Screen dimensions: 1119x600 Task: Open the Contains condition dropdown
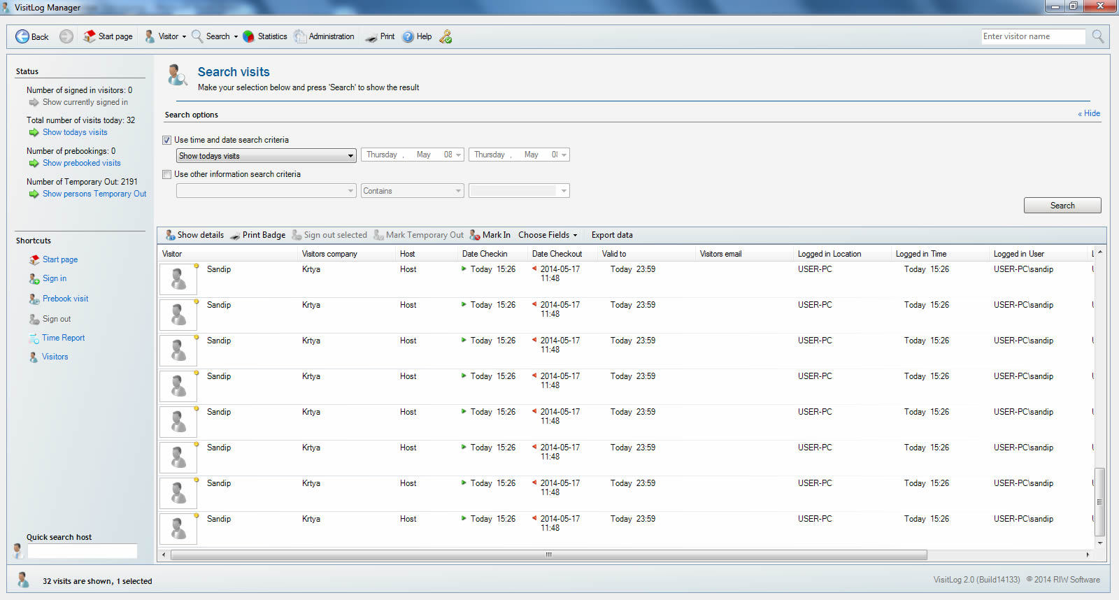pyautogui.click(x=458, y=191)
